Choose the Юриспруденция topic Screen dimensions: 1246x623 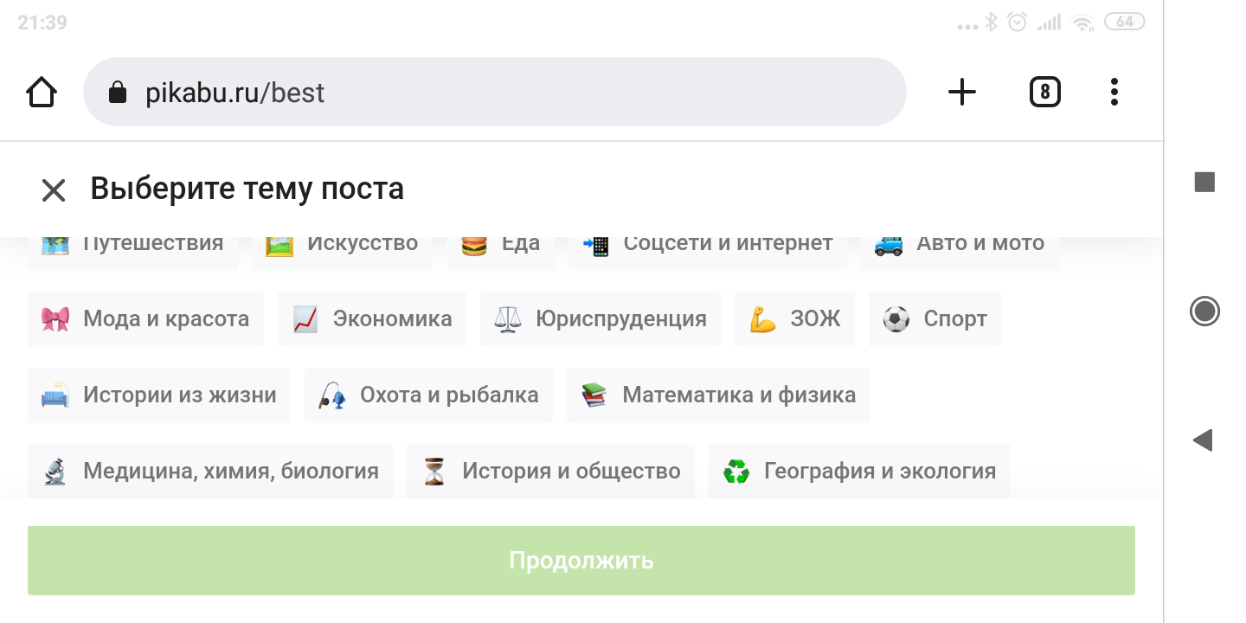(x=601, y=319)
